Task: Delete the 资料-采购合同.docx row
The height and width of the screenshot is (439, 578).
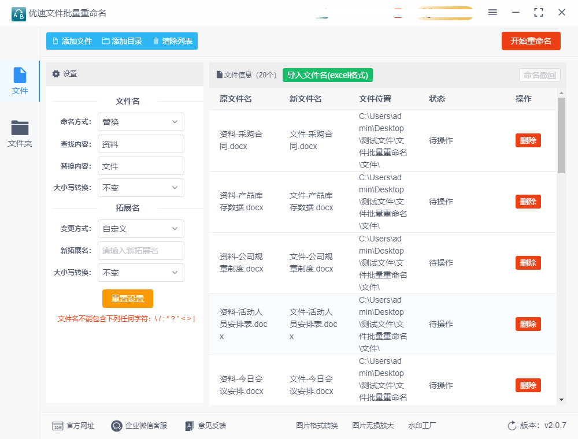Action: pos(528,140)
